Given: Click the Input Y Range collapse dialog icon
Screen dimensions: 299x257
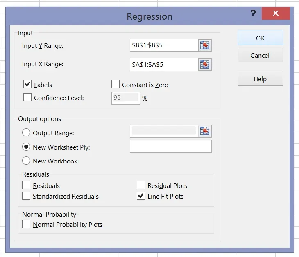Looking at the screenshot, I should pos(205,45).
